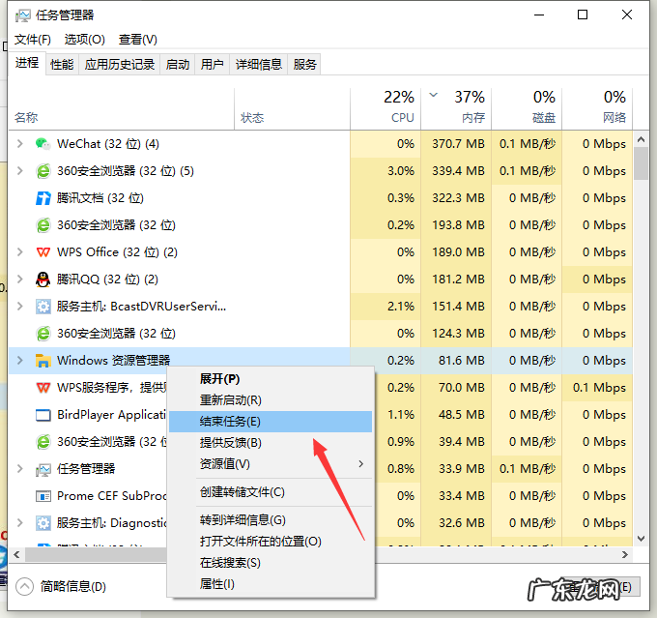The image size is (657, 618).
Task: Switch to the 应用历史记录 tab
Action: click(x=120, y=65)
